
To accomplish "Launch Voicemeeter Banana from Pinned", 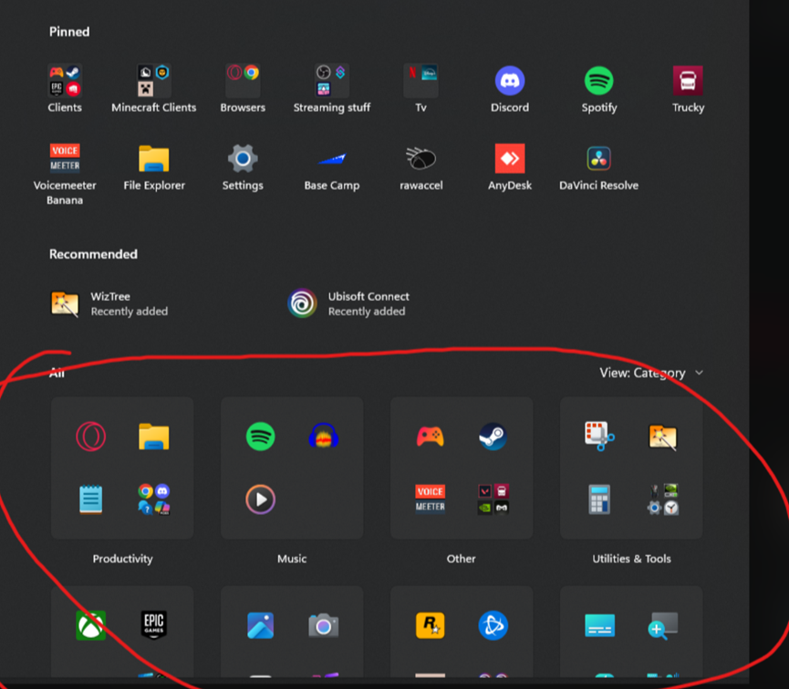I will tap(65, 173).
